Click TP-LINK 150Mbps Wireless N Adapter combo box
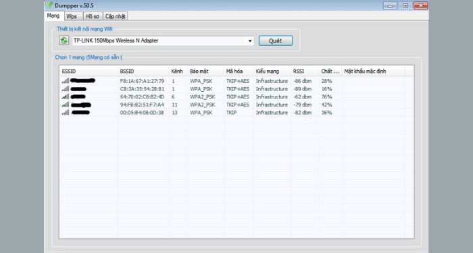The height and width of the screenshot is (253, 473). [x=163, y=40]
